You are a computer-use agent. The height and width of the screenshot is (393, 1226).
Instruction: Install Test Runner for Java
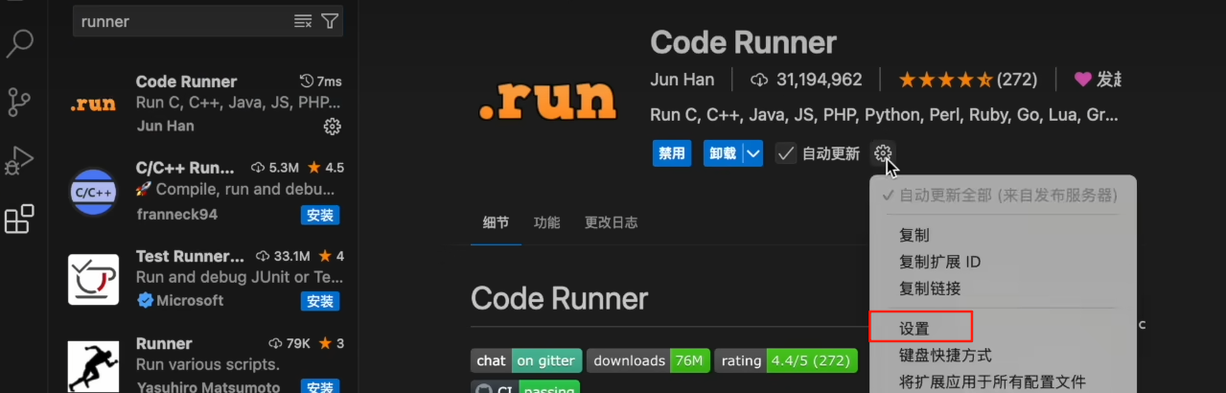click(x=320, y=302)
